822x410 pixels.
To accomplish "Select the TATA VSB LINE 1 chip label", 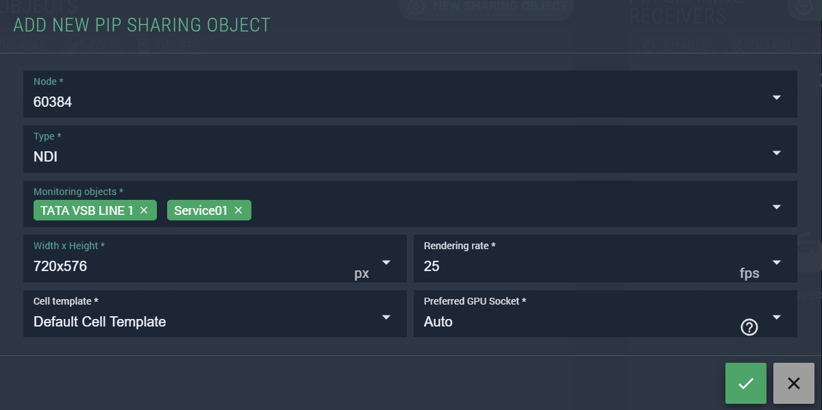I will (87, 211).
